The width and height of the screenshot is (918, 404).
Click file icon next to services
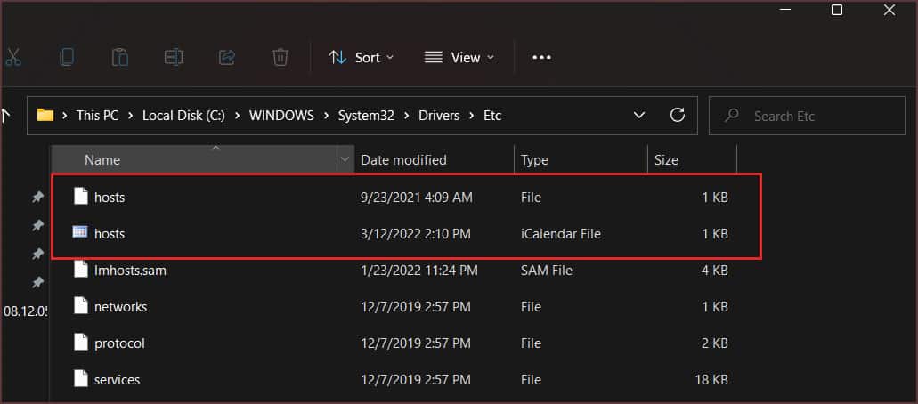[81, 378]
